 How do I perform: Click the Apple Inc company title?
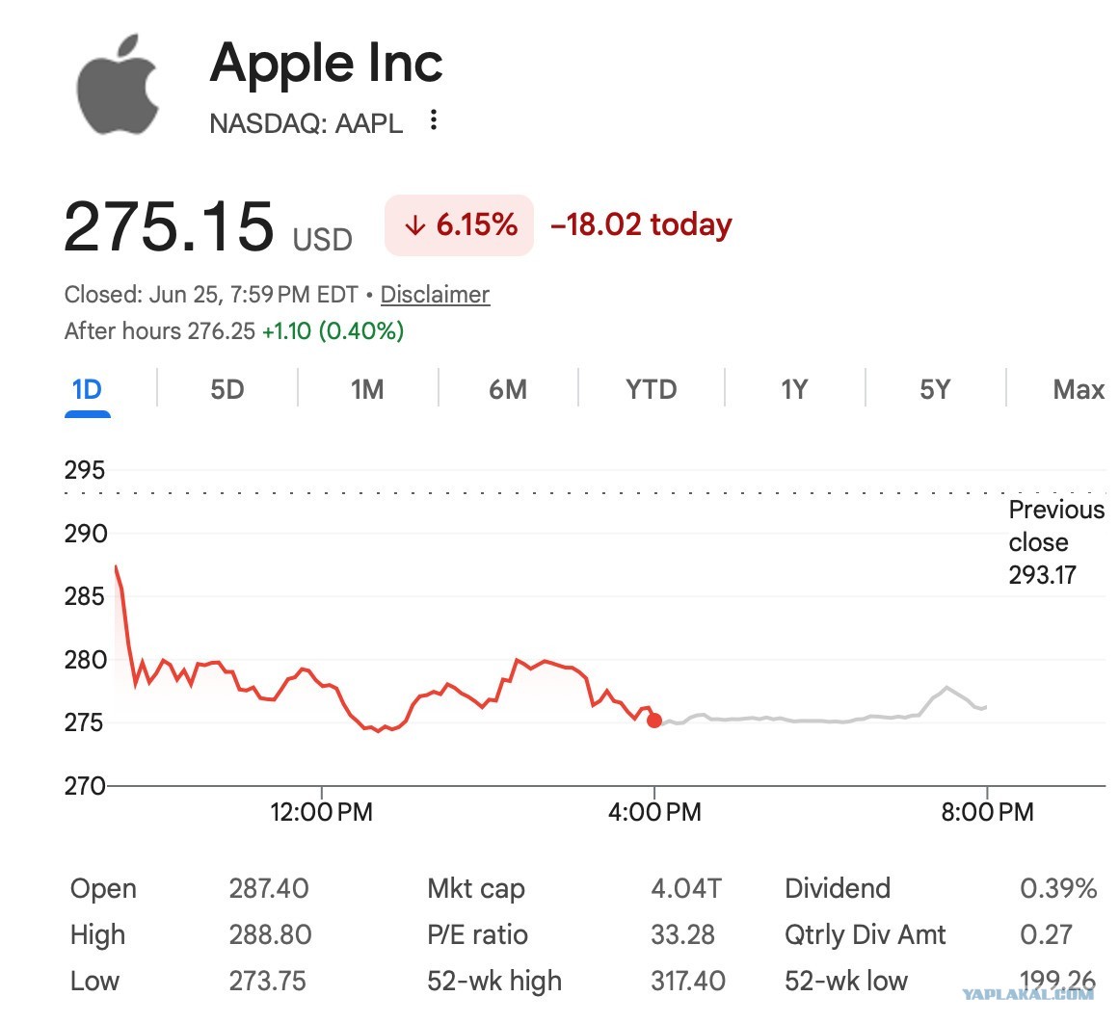coord(326,63)
